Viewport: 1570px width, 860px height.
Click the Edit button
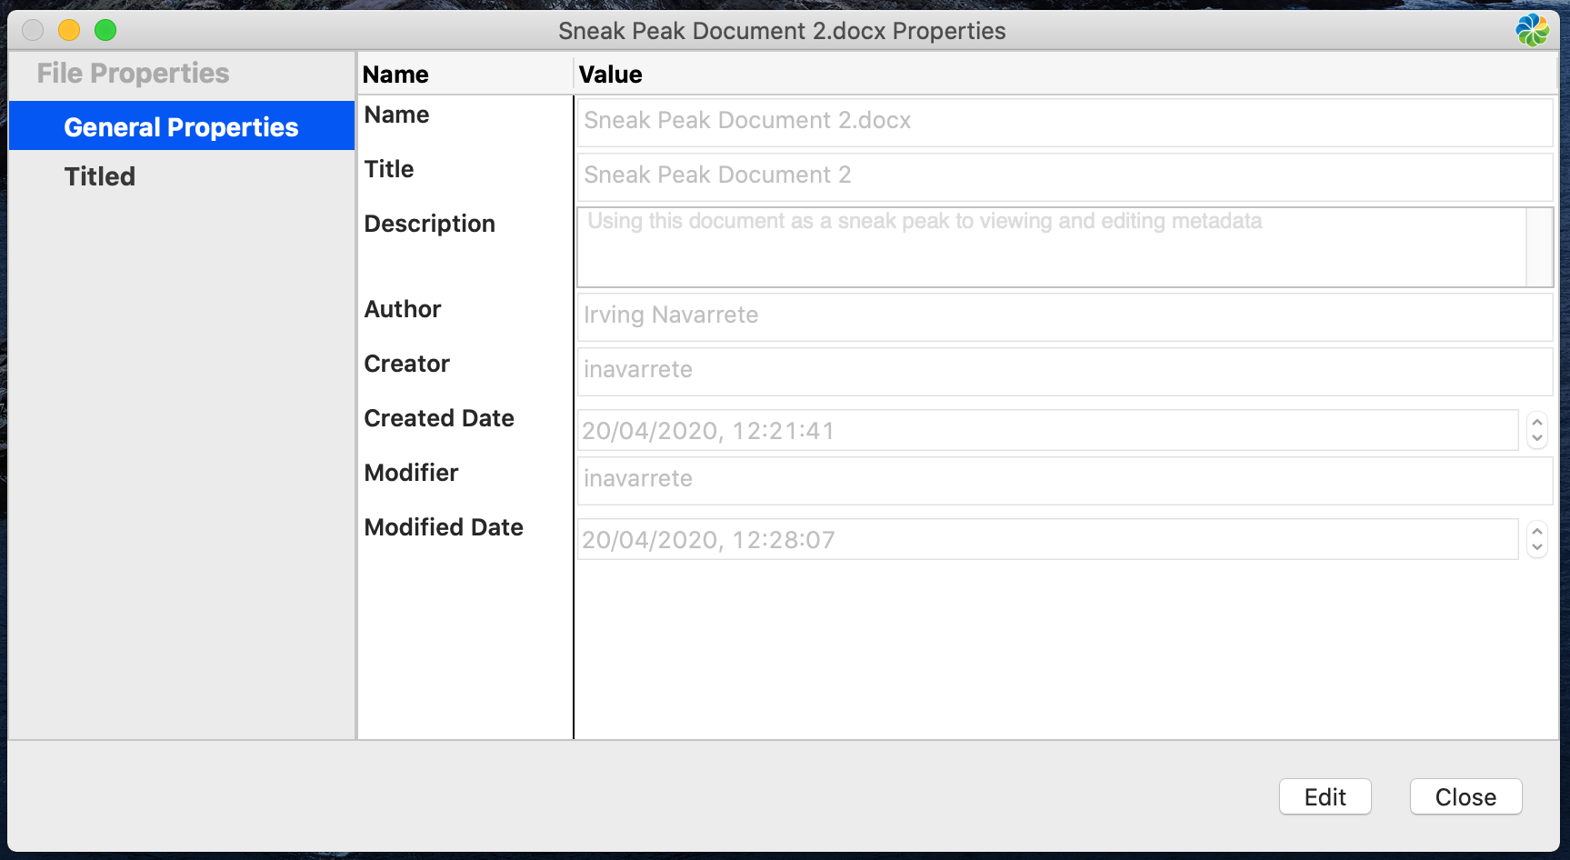point(1325,797)
